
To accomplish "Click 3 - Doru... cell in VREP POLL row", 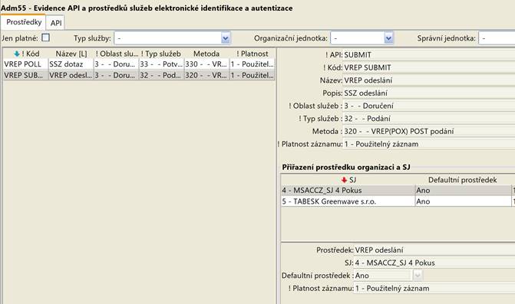I will [116, 64].
